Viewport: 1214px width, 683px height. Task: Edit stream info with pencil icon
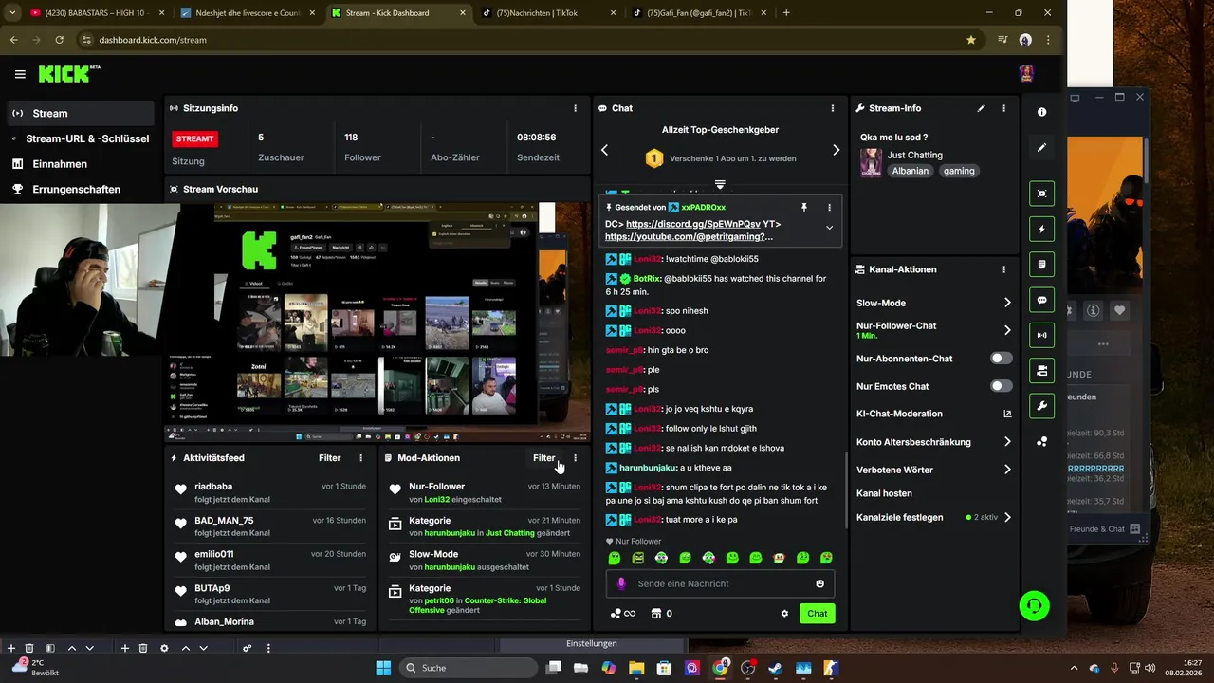(x=981, y=108)
